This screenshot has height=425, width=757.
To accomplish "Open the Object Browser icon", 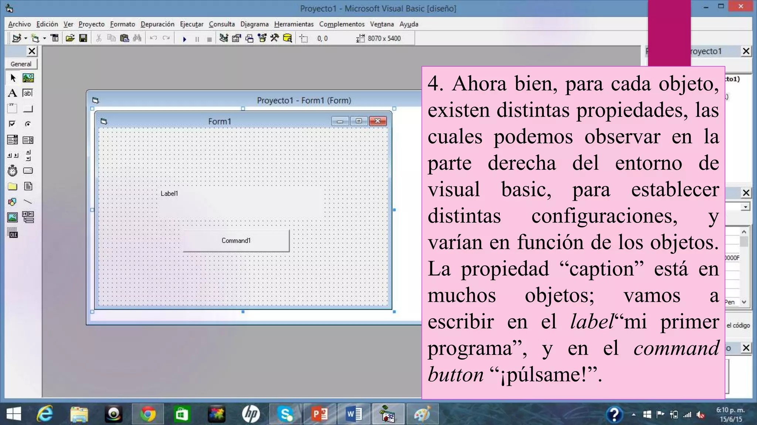I will pos(262,38).
